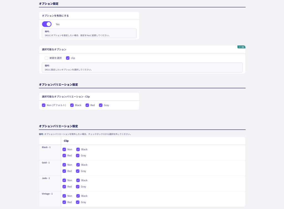Uncheck Black in selectable Clip variations
The height and width of the screenshot is (209, 284).
pyautogui.click(x=72, y=105)
